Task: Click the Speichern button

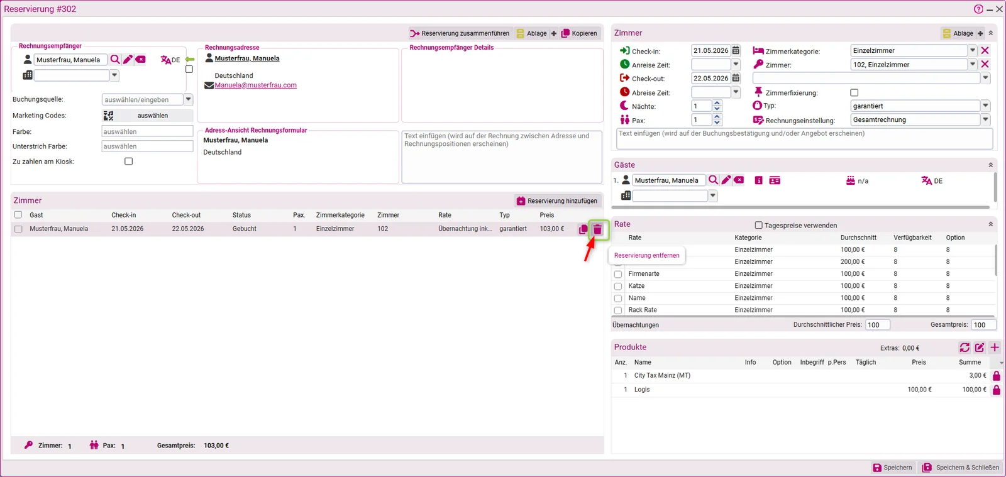Action: click(x=892, y=468)
